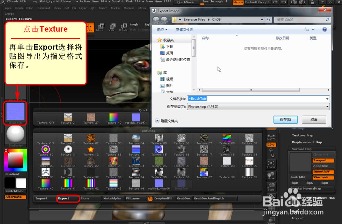Viewport: 342px width, 224px height.
Task: Pick Texture 37 colorful swirl texture
Action: [204, 173]
